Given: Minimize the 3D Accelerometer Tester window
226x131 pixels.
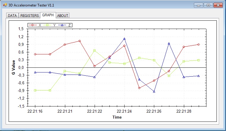Looking at the screenshot, I should (x=198, y=5).
